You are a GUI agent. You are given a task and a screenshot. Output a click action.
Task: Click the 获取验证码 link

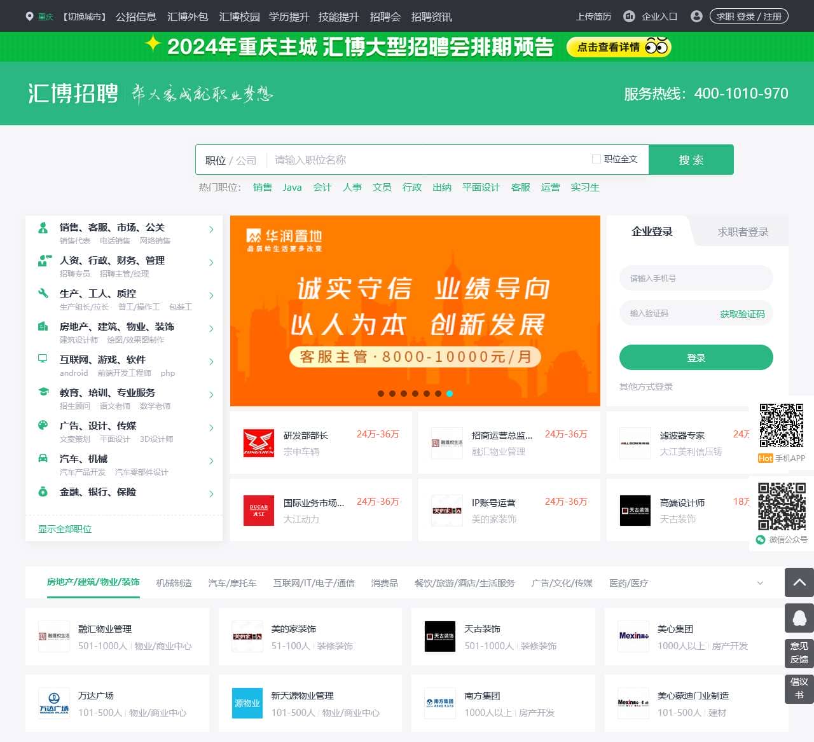coord(742,314)
